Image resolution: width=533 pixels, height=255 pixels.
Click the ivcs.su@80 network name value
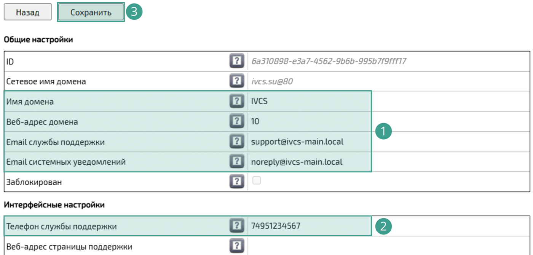(272, 81)
